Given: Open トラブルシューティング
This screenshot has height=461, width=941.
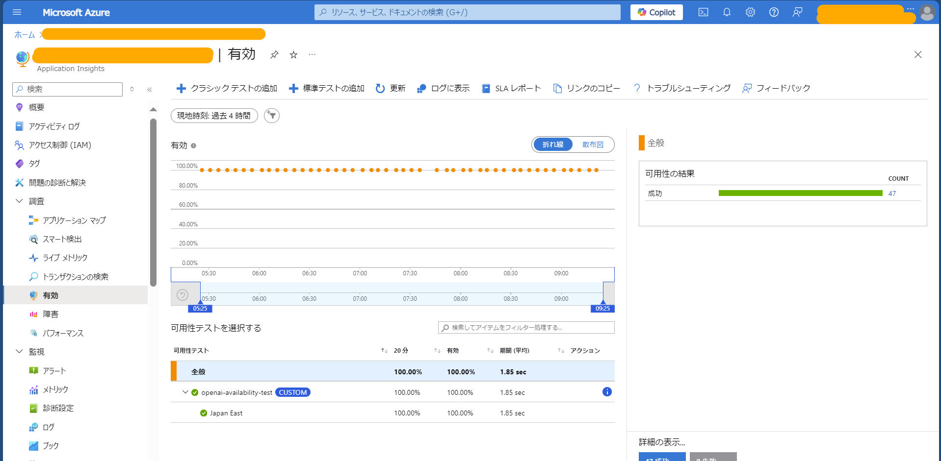Looking at the screenshot, I should [x=682, y=88].
